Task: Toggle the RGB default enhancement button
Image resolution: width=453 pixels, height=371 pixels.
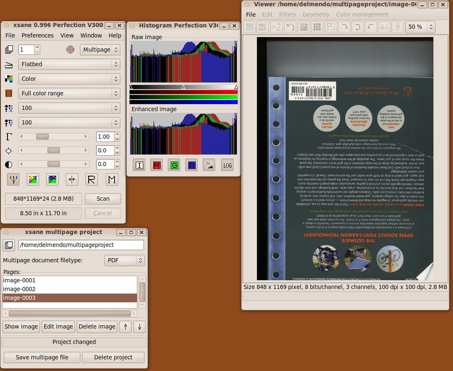Action: click(x=13, y=179)
